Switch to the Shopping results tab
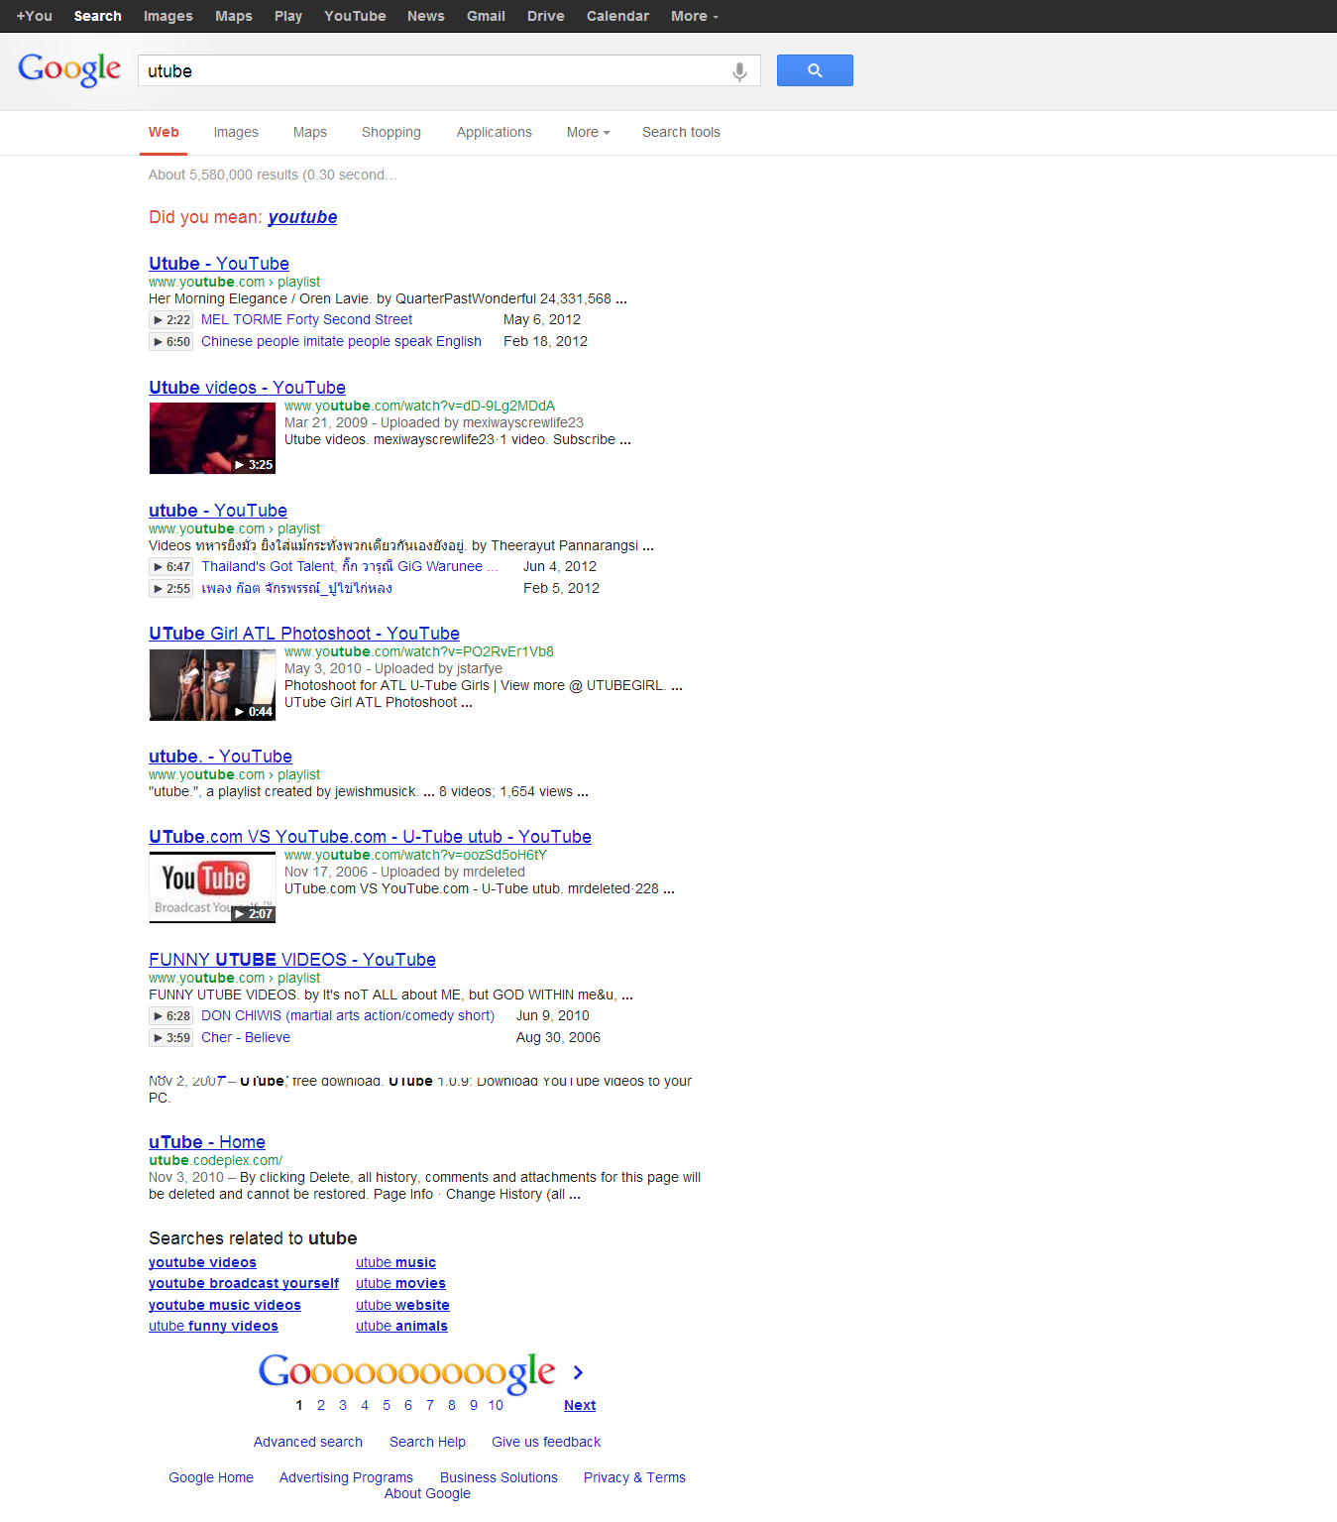The height and width of the screenshot is (1522, 1337). click(x=391, y=132)
